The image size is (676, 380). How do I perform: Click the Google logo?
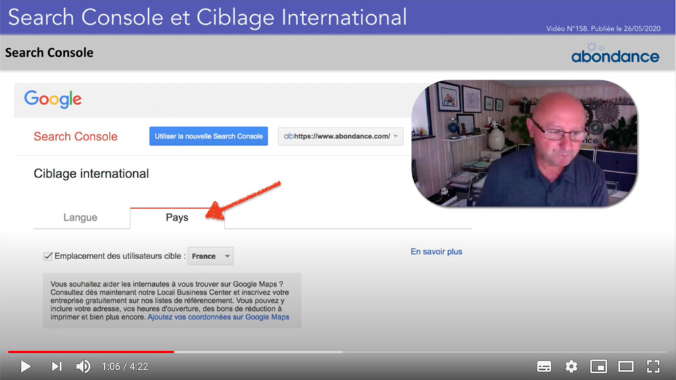point(53,99)
